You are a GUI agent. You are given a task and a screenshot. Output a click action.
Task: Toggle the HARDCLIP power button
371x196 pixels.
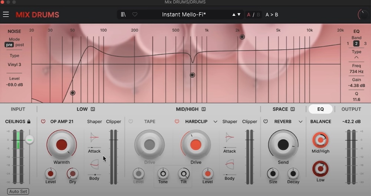point(177,121)
